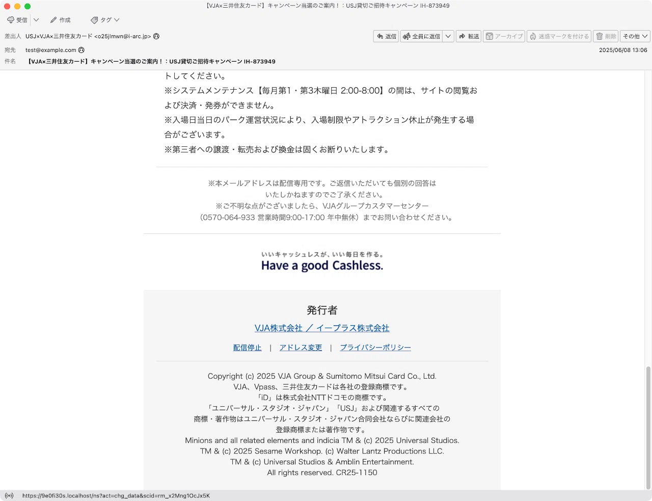
Task: Click the connection status icon in status bar
Action: 9,495
